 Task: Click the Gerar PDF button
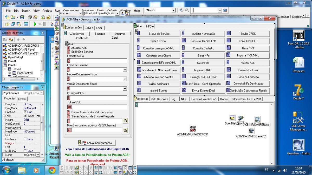coord(203,63)
